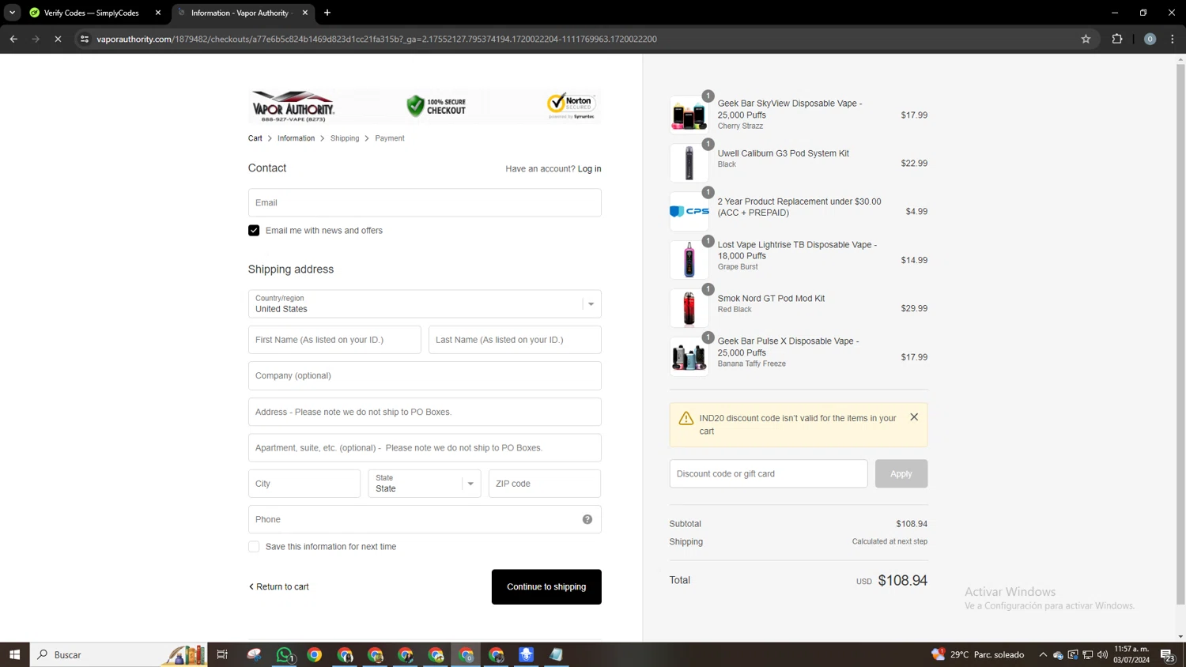Screen dimensions: 1186x667
Task: Open the network icon in system tray
Action: [x=1088, y=654]
